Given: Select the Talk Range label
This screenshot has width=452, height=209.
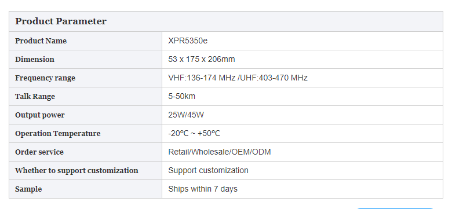Looking at the screenshot, I should point(35,97).
